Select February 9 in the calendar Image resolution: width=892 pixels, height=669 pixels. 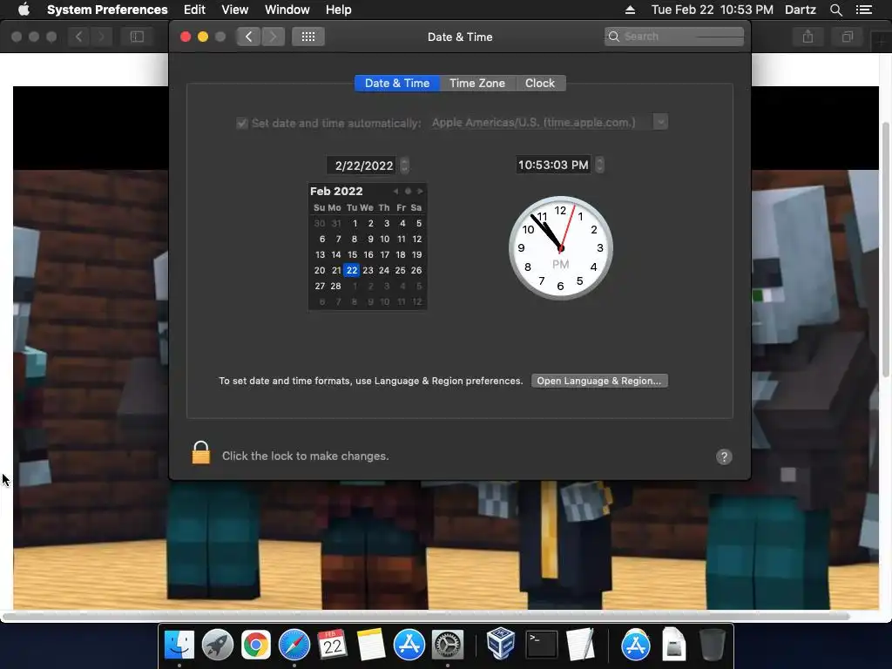coord(370,239)
